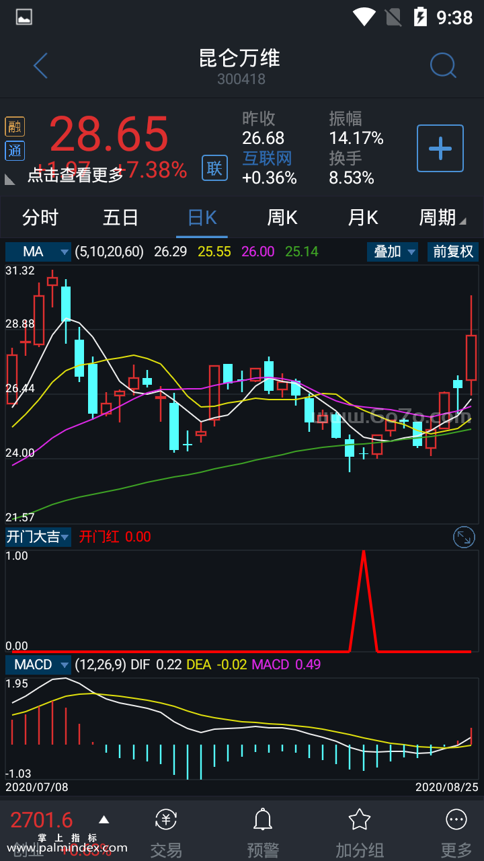Image resolution: width=484 pixels, height=861 pixels.
Task: Select the 日K tab
Action: tap(202, 217)
